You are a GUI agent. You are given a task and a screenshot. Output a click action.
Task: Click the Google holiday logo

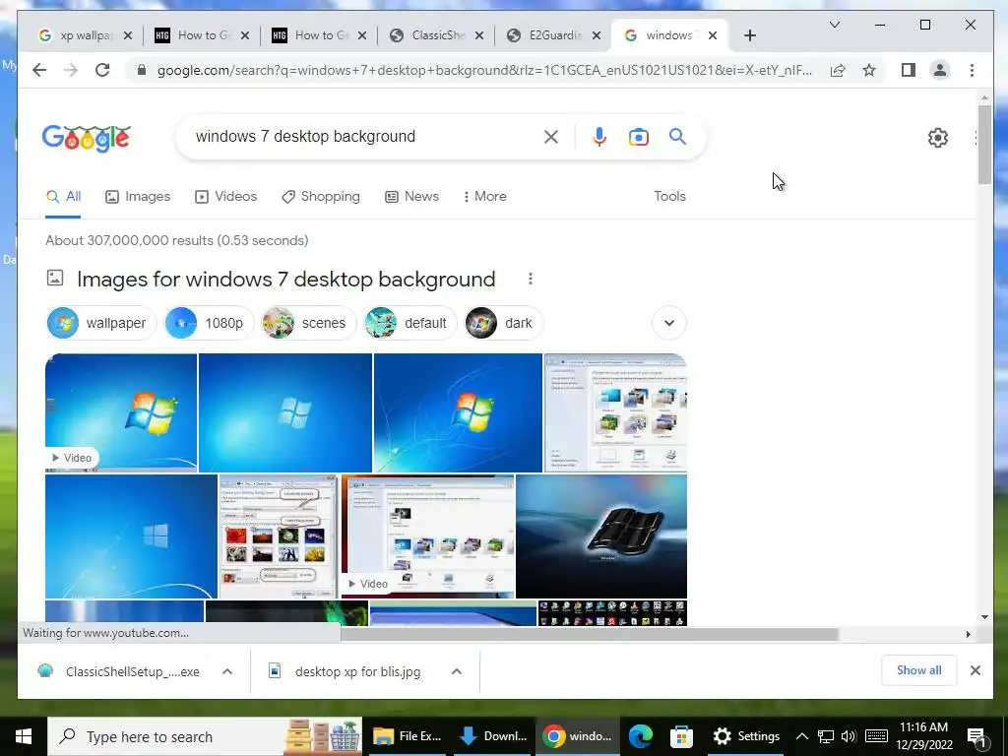[x=87, y=138]
